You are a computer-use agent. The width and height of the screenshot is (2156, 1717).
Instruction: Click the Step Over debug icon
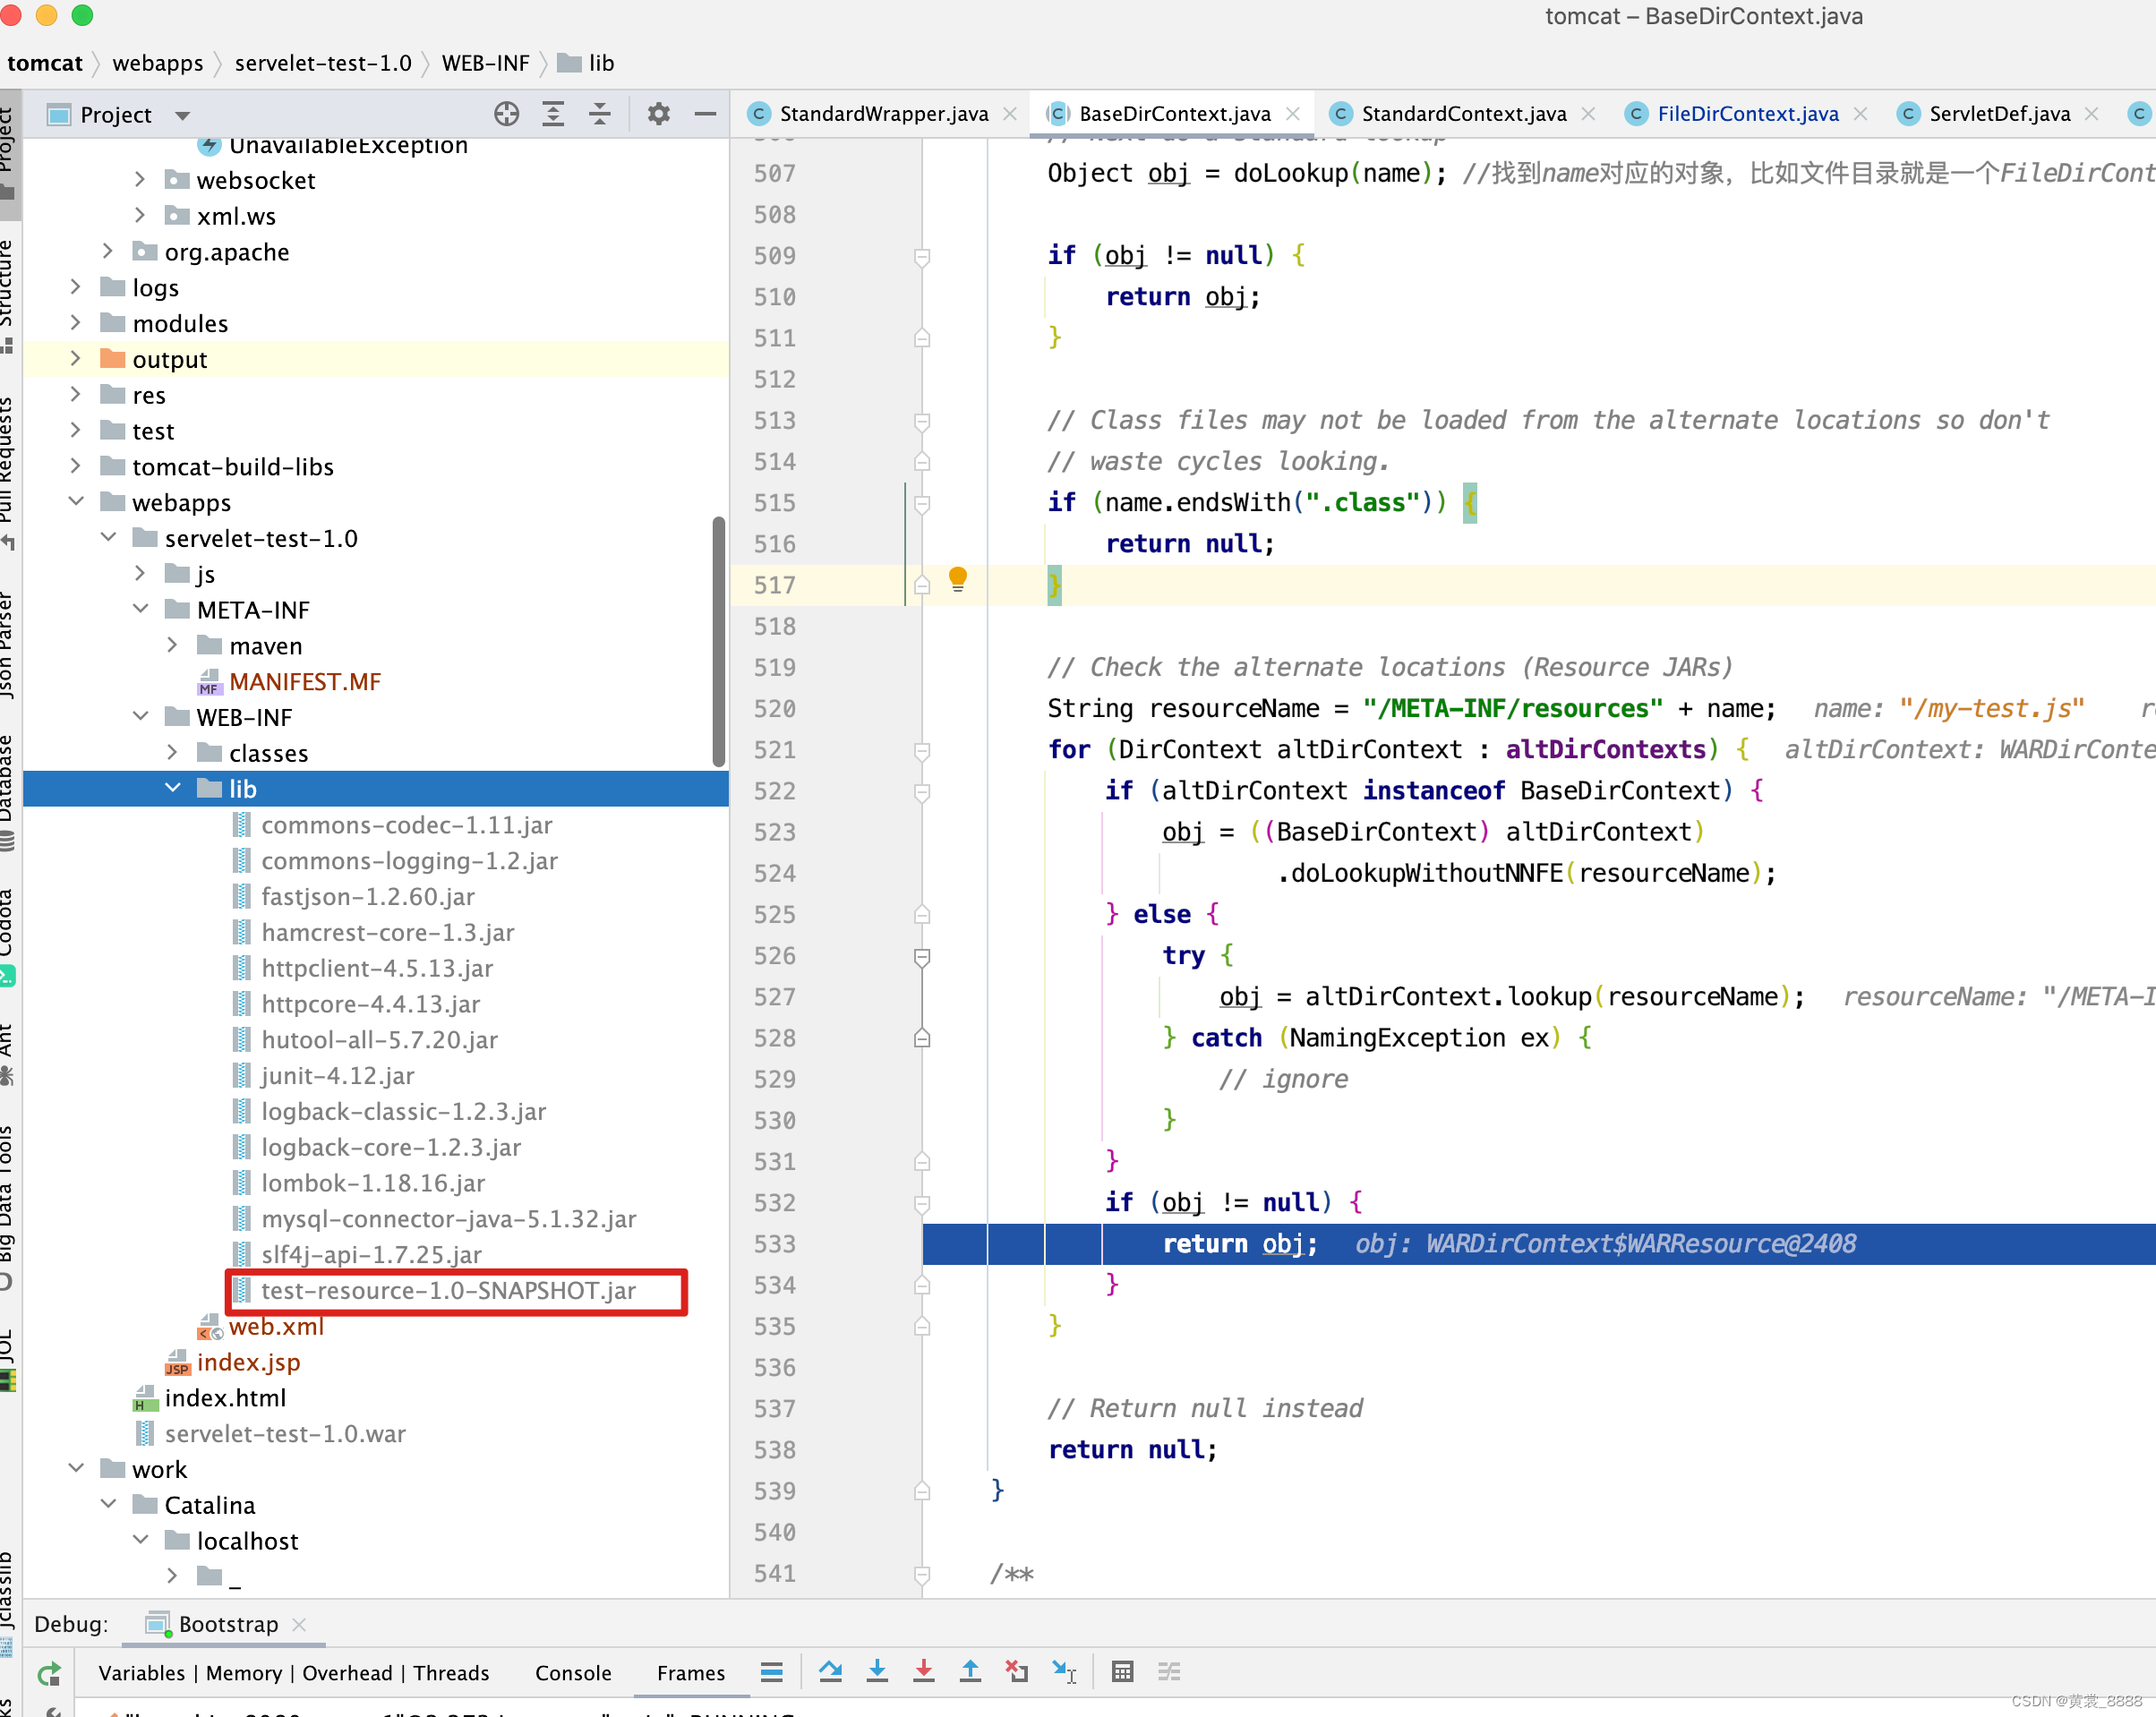point(830,1671)
